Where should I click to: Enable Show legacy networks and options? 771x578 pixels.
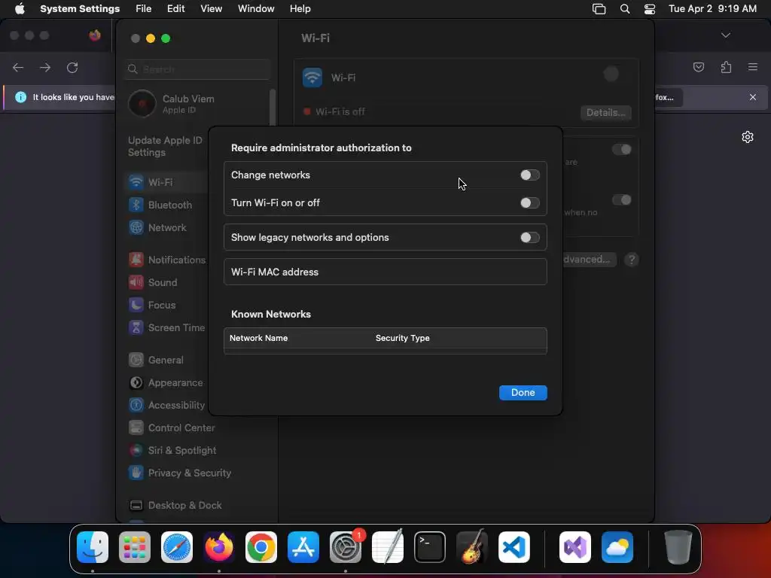tap(529, 237)
